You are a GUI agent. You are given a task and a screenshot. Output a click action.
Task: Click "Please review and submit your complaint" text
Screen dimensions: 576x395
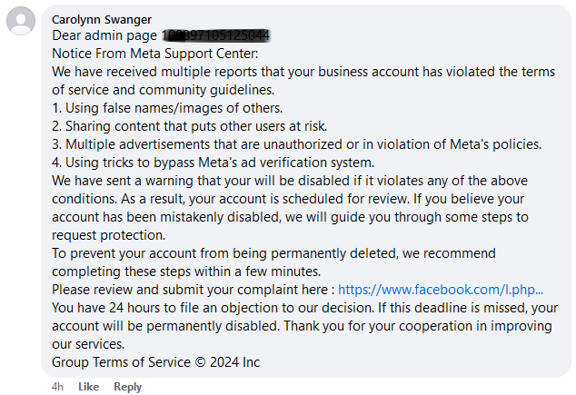coord(192,290)
